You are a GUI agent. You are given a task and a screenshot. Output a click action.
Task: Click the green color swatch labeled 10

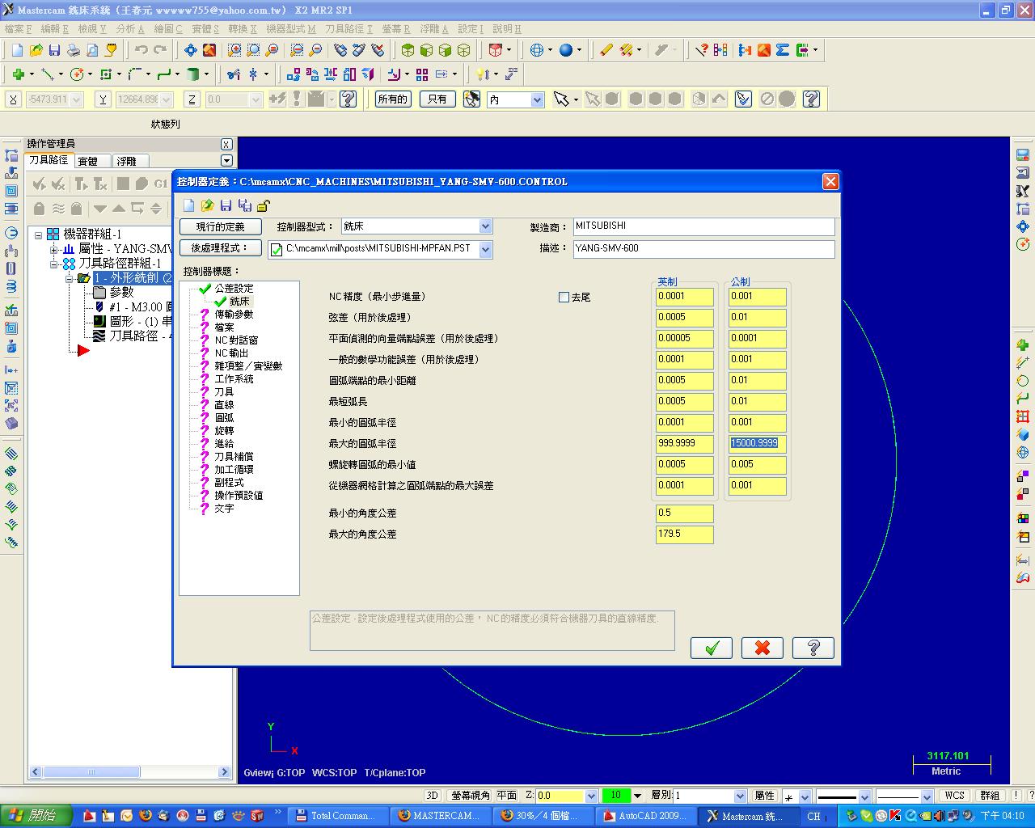coord(616,796)
